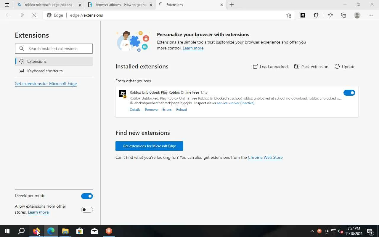Screen dimensions: 379x237
Task: Open File Explorer from the taskbar
Action: pos(65,231)
